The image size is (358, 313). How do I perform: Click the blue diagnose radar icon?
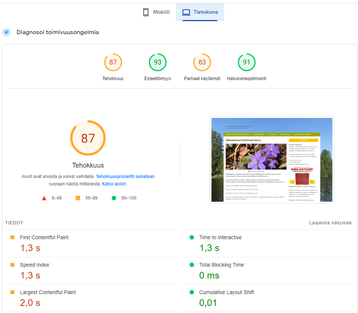pyautogui.click(x=6, y=32)
